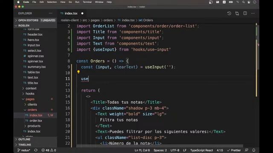The image size is (273, 153).
Task: Click 'use' text on line 11
Action: click(x=84, y=79)
